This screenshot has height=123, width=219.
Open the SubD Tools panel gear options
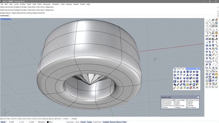point(197,69)
